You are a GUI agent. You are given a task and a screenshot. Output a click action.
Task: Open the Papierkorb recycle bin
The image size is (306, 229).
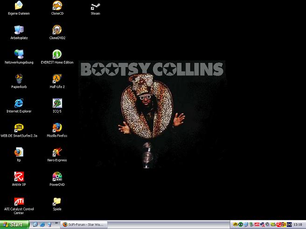(x=19, y=79)
